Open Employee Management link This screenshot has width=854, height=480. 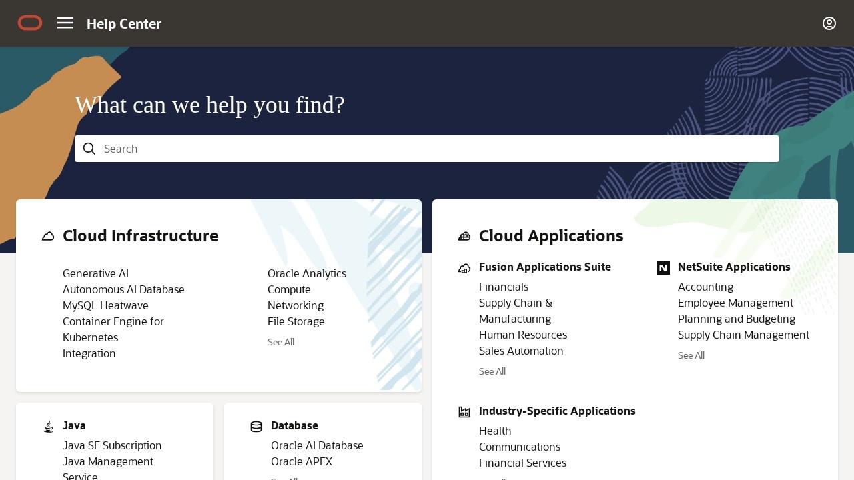click(735, 303)
